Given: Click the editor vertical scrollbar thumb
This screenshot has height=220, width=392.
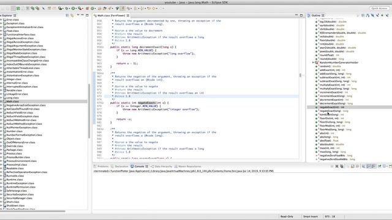Looking at the screenshot, I should tap(300, 75).
